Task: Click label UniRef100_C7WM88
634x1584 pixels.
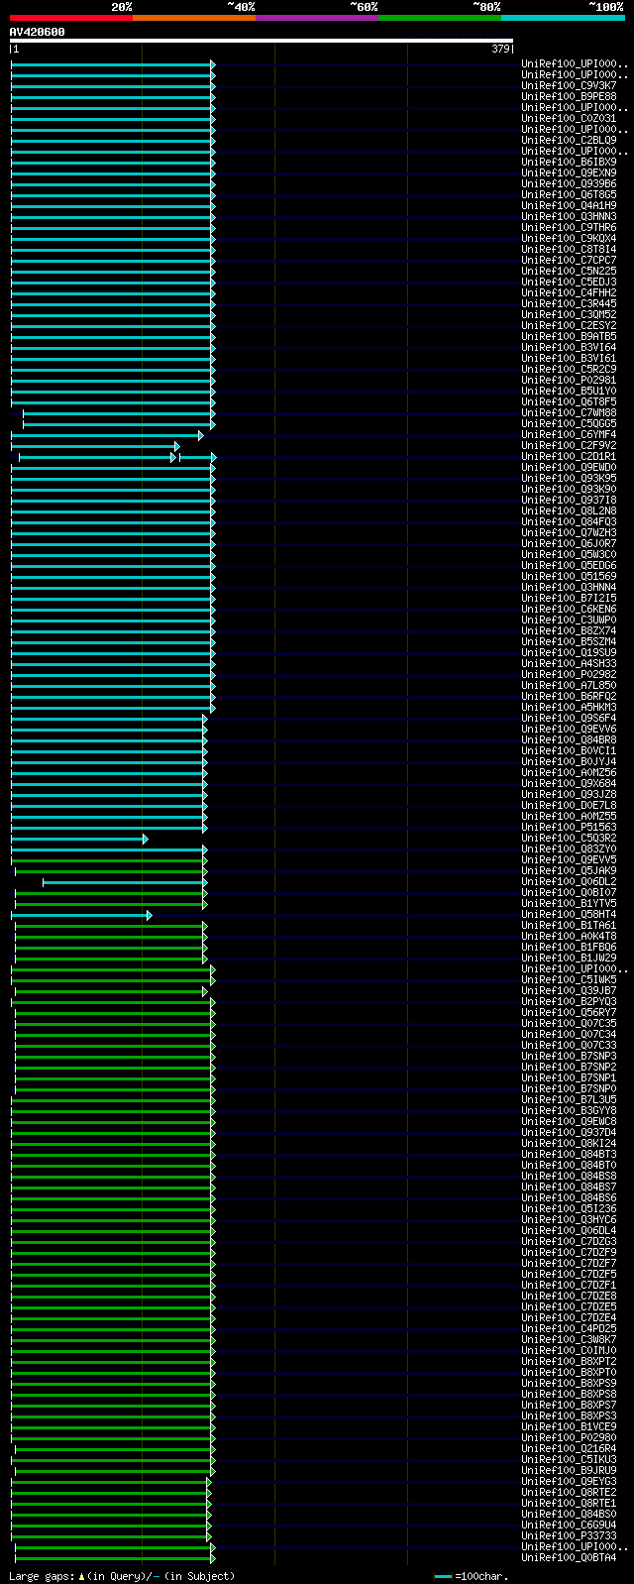Action: (569, 413)
